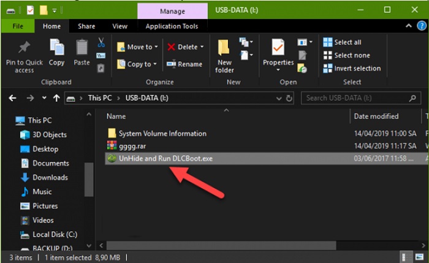Click the Paste shortcut icon
Viewport: 429px width, 263px height.
pos(101,68)
